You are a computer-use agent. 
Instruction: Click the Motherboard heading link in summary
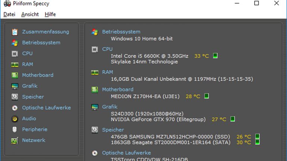coord(117,89)
